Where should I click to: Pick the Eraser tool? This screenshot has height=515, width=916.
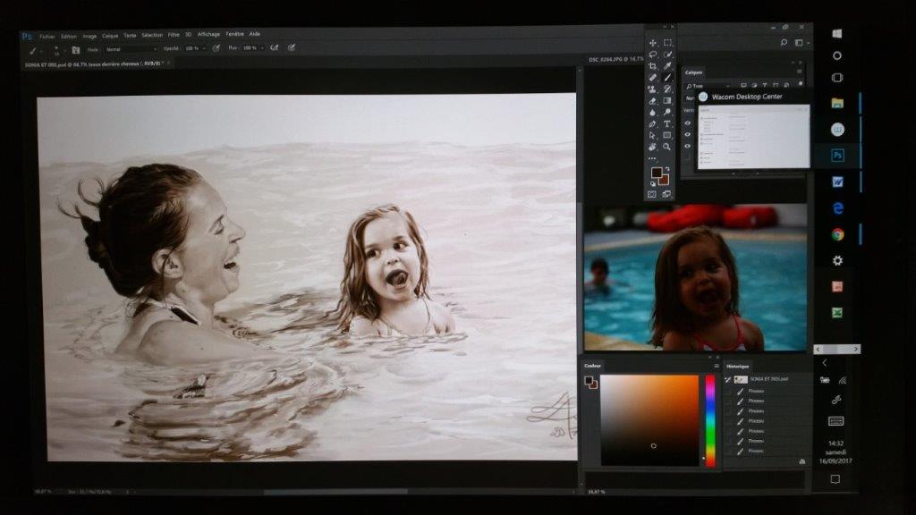coord(653,101)
